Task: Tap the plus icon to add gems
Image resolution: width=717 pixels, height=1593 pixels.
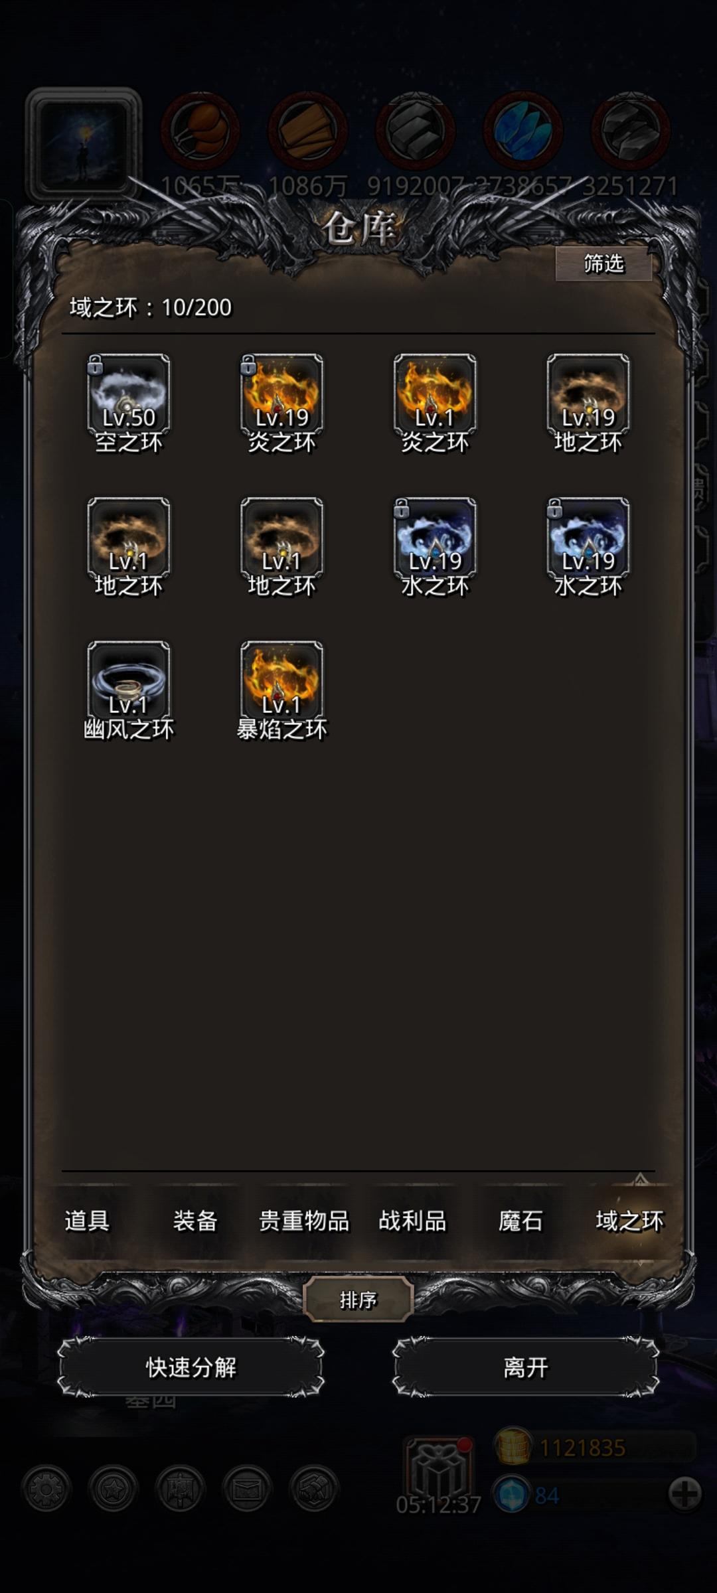Action: point(684,1494)
